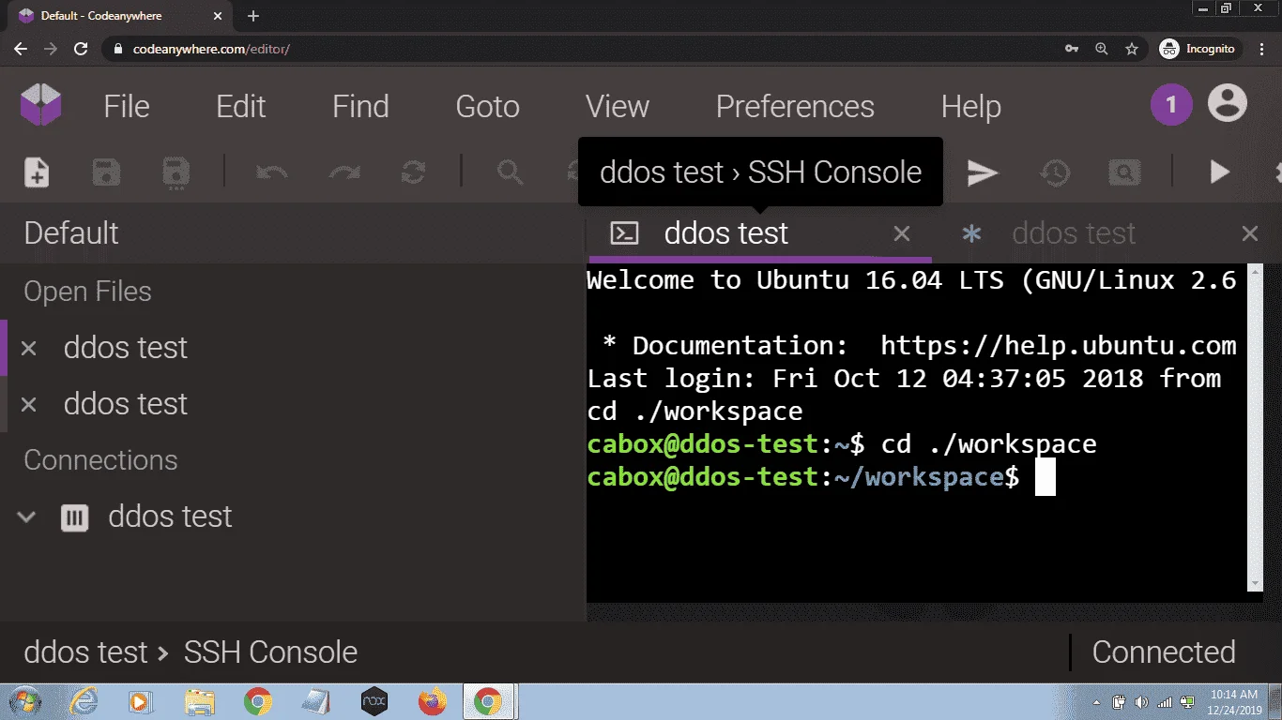The height and width of the screenshot is (720, 1282).
Task: Open the Help menu
Action: tap(971, 106)
